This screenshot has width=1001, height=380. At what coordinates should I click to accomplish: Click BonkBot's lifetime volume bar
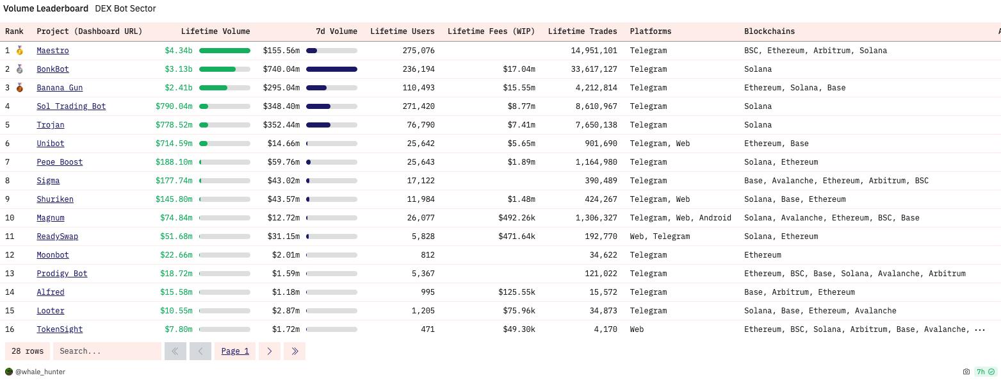[x=224, y=69]
